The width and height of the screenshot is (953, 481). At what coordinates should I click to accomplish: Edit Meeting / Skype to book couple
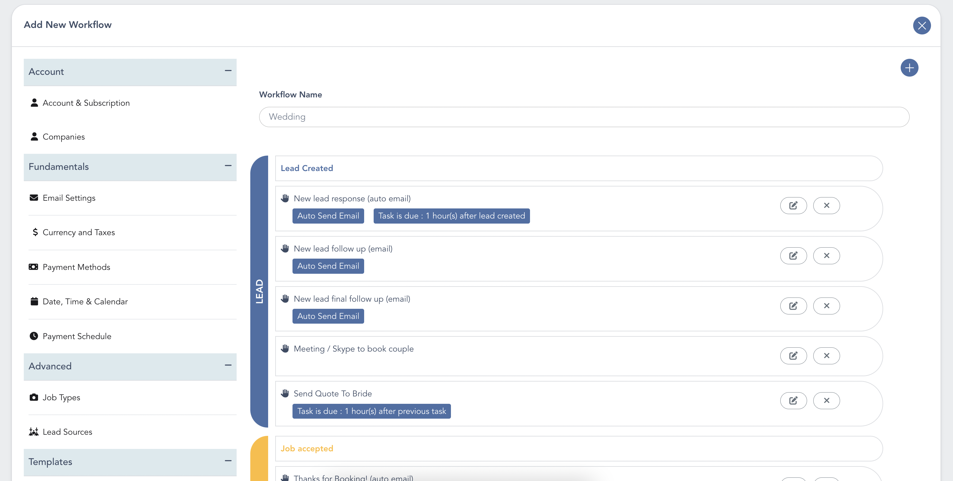click(793, 356)
